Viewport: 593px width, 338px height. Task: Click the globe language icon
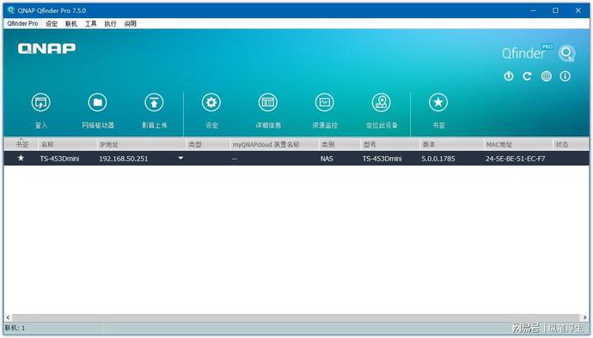click(546, 76)
